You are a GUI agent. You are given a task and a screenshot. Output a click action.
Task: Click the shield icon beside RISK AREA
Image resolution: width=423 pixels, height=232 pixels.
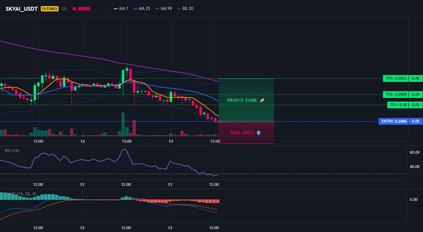pos(258,133)
